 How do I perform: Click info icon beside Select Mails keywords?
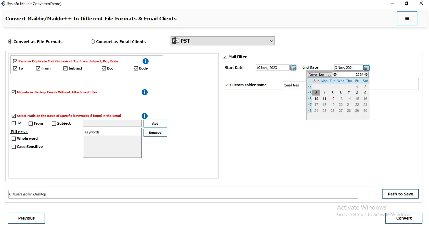click(x=144, y=116)
